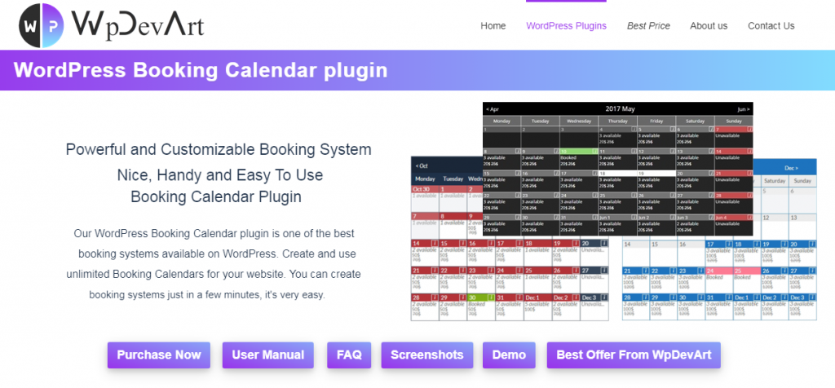The image size is (835, 388).
Task: View the Screenshots section
Action: point(427,355)
